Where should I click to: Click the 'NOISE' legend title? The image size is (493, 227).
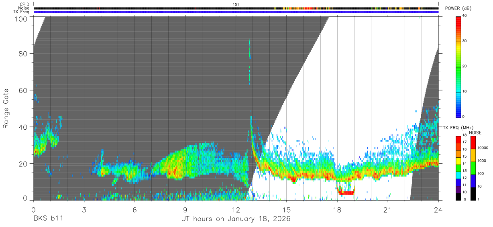(x=475, y=133)
